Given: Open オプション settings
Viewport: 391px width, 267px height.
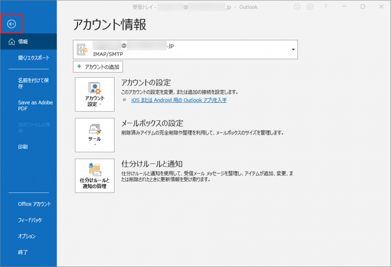Looking at the screenshot, I should click(27, 236).
